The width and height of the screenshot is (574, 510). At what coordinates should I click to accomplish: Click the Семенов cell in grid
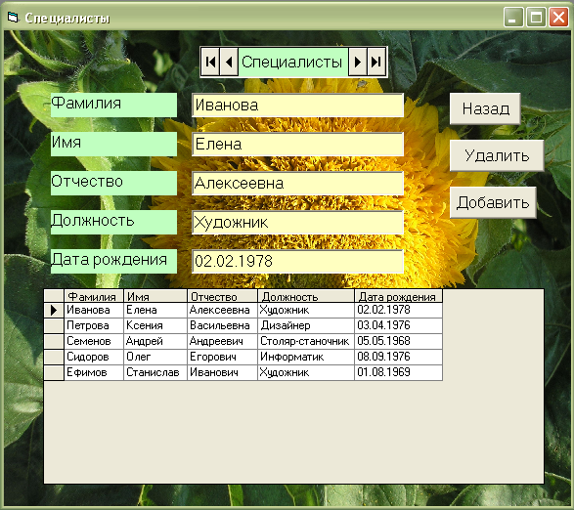point(94,341)
